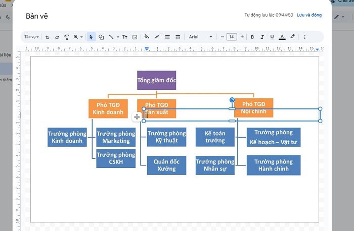
Task: Open the Tác vụ actions dropdown
Action: click(31, 37)
